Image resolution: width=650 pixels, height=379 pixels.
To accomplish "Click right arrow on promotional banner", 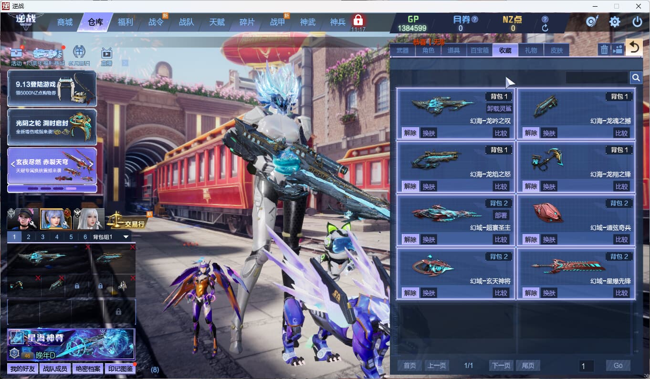I will pos(91,164).
